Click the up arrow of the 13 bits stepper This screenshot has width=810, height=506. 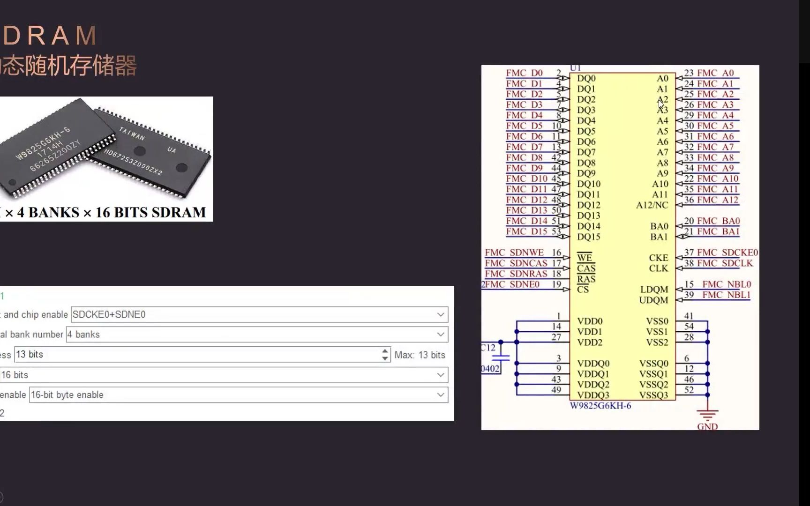tap(385, 351)
